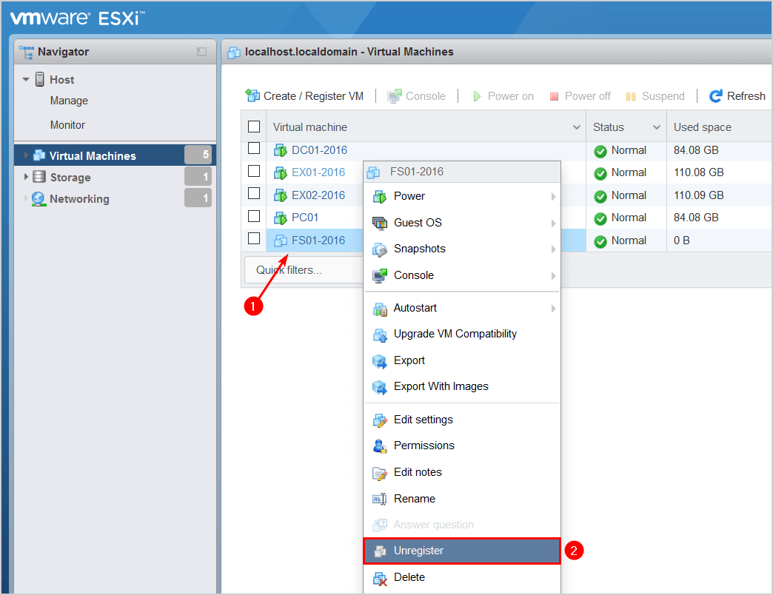Click the Storage icon in Navigator
The height and width of the screenshot is (595, 773).
pyautogui.click(x=39, y=177)
